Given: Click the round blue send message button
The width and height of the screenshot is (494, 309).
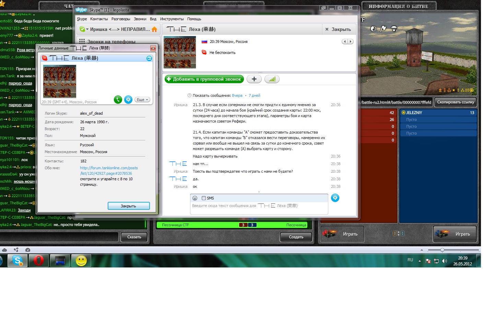Looking at the screenshot, I should point(335,198).
